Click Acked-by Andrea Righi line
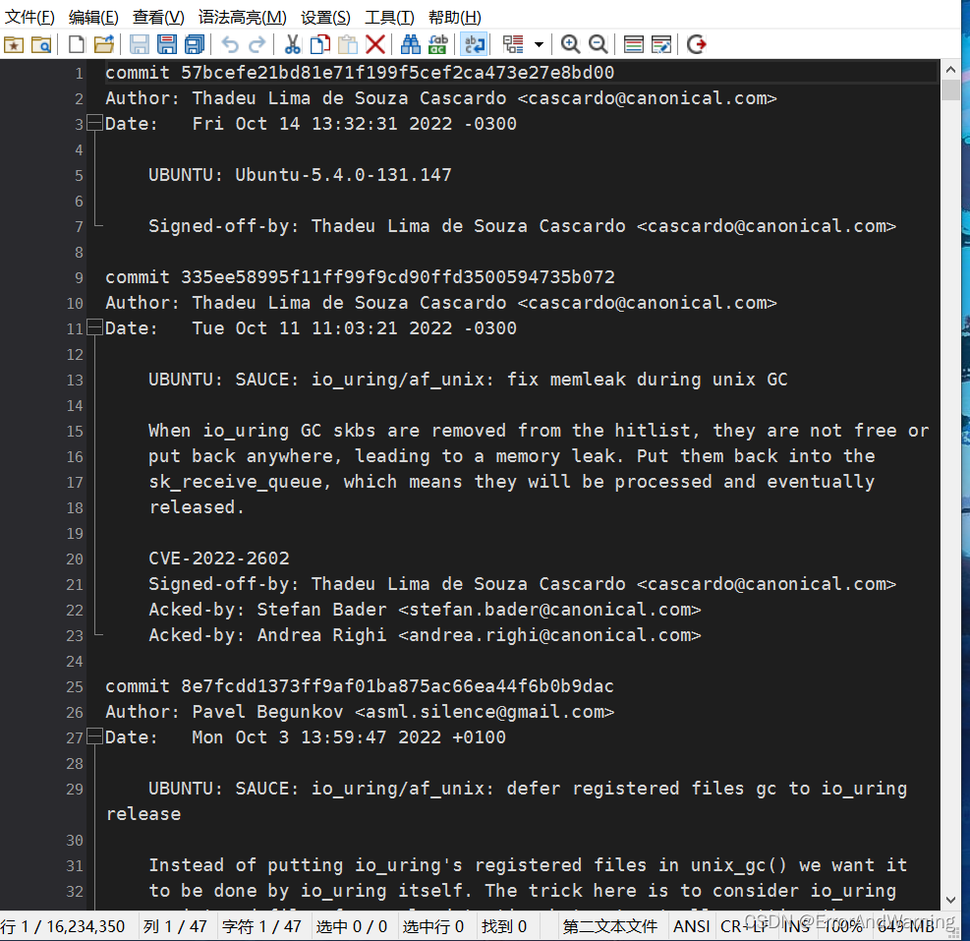Screen dimensions: 970x941 [425, 634]
